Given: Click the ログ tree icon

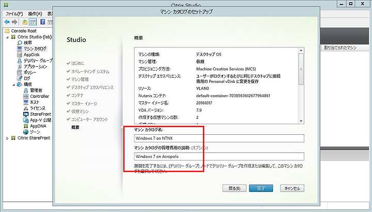Looking at the screenshot, I should (x=20, y=78).
